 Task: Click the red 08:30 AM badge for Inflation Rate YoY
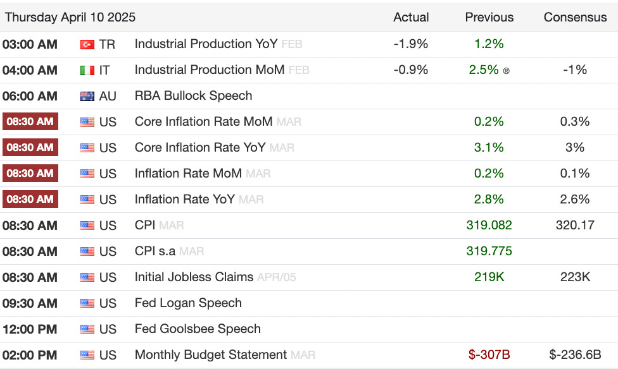point(30,200)
